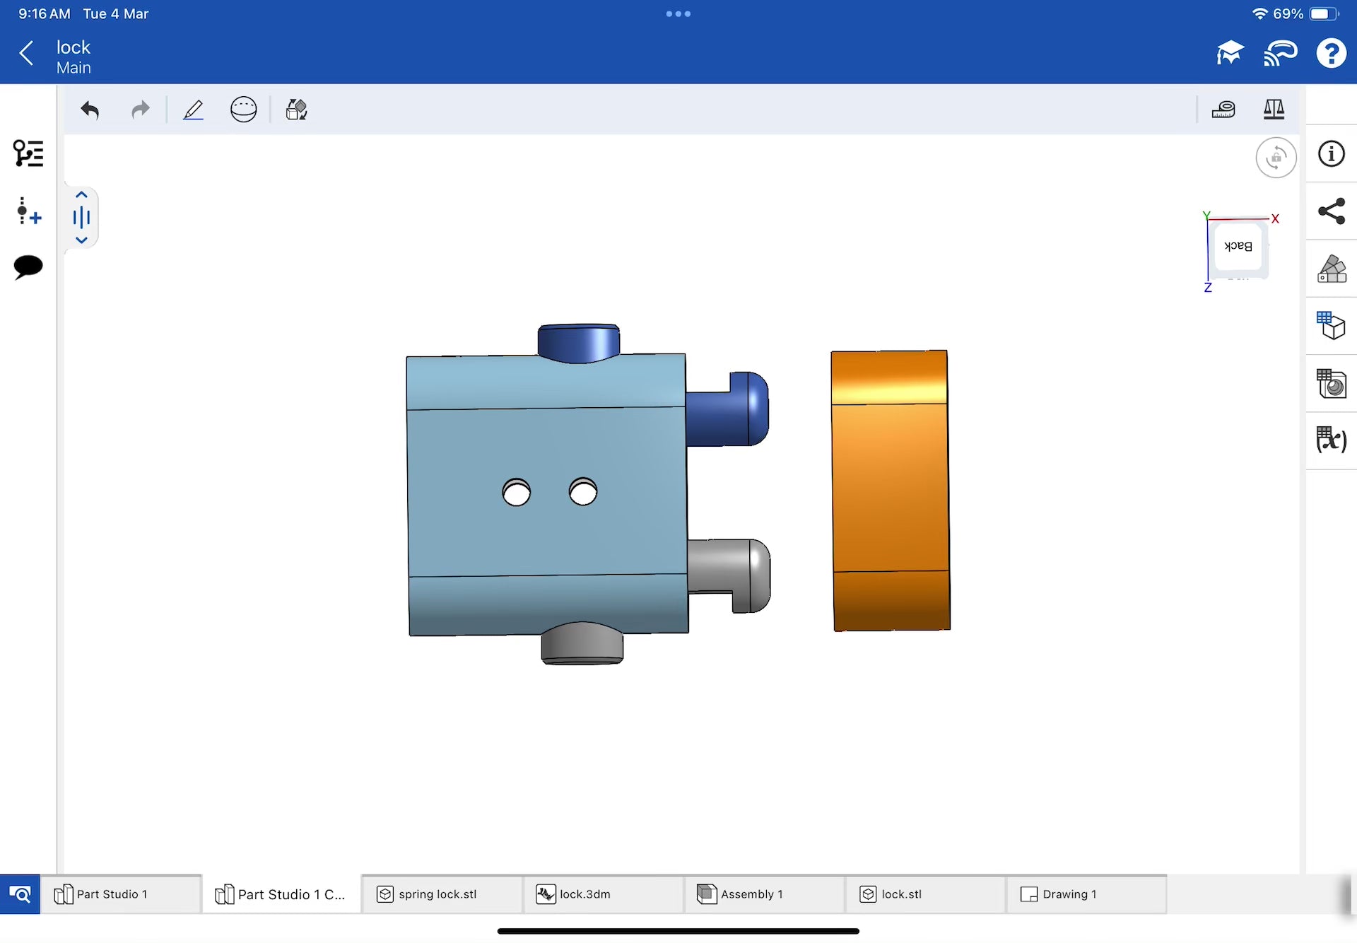Switch to the Drawing 1 tab
This screenshot has height=943, width=1357.
pos(1069,894)
